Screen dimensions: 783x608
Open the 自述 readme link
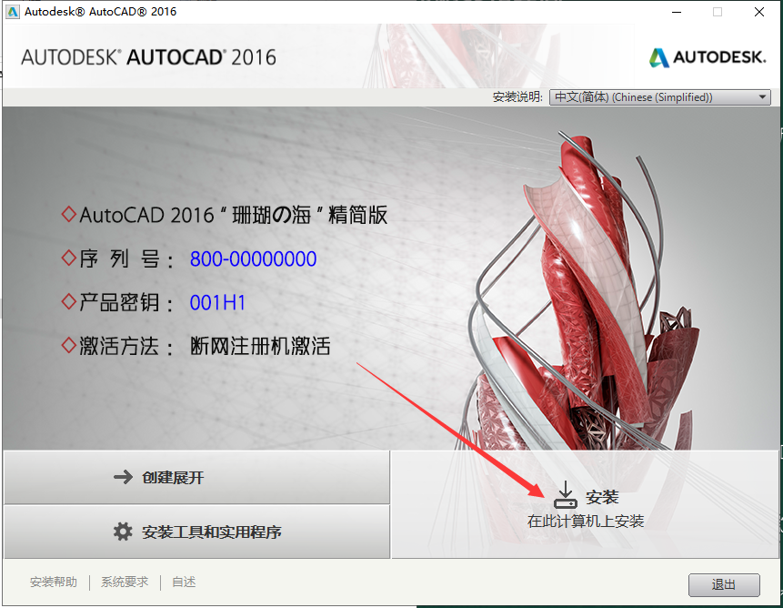[x=184, y=582]
